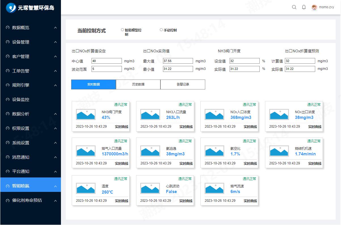The image size is (341, 225).
Task: Expand the 设备管理 sidebar chevron
Action: (55, 42)
